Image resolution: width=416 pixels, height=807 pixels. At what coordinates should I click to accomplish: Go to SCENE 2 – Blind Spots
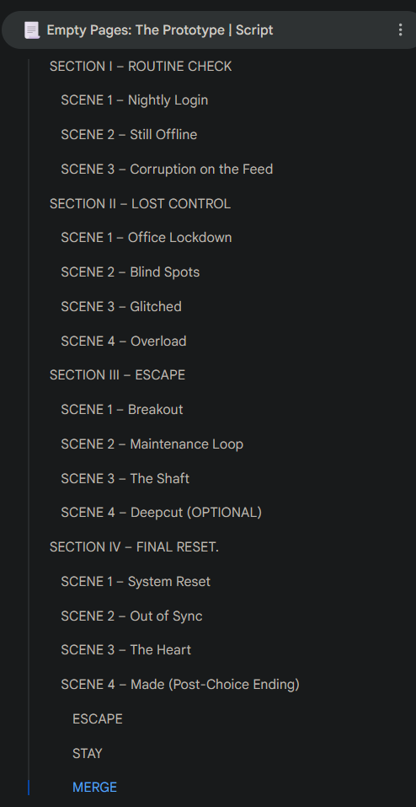(x=130, y=272)
